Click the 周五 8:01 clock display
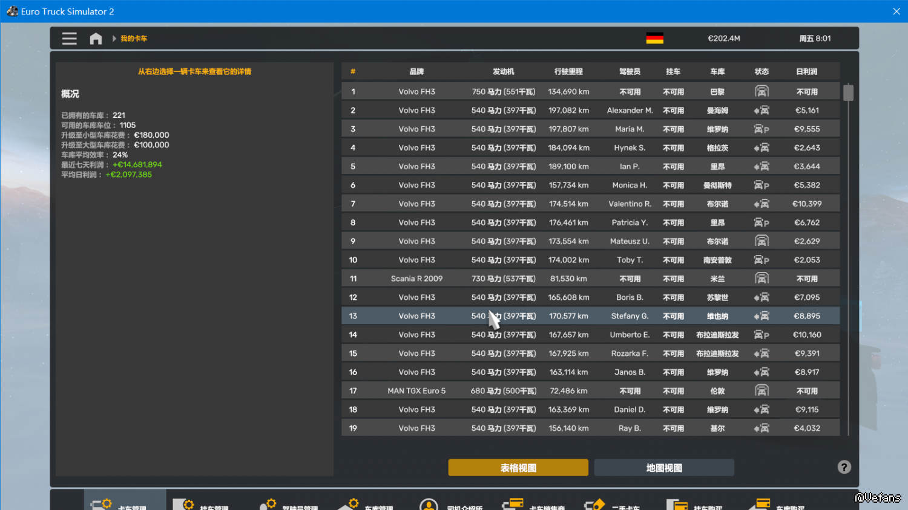The height and width of the screenshot is (510, 908). coord(815,39)
